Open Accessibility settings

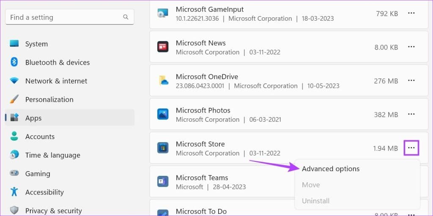coord(44,192)
